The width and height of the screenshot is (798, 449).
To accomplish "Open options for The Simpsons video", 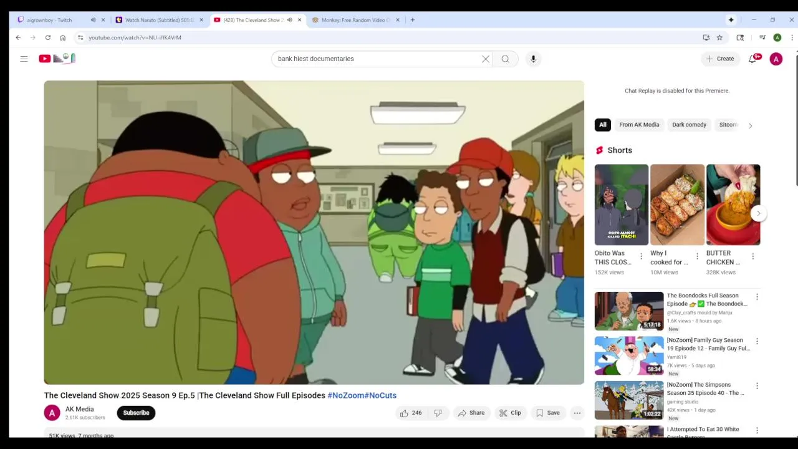I will pyautogui.click(x=757, y=386).
